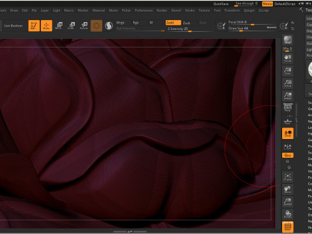Enable M material painting mode

click(151, 23)
